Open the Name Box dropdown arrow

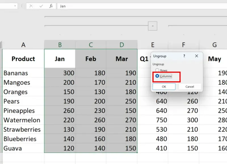pos(15,6)
